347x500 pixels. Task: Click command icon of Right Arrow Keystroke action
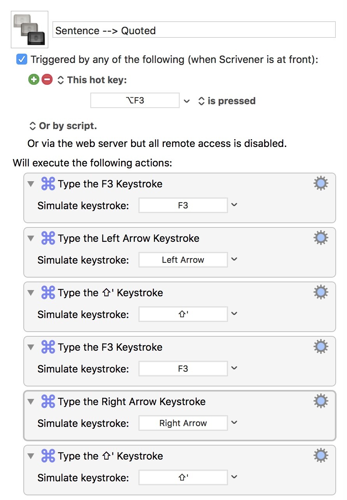coord(48,401)
